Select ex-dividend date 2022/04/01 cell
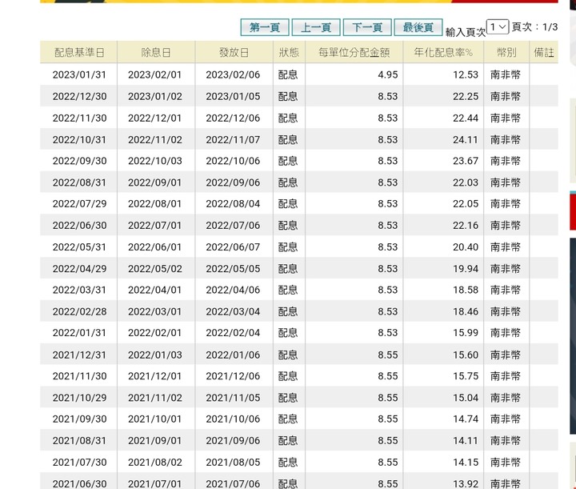Image resolution: width=576 pixels, height=489 pixels. click(x=155, y=290)
